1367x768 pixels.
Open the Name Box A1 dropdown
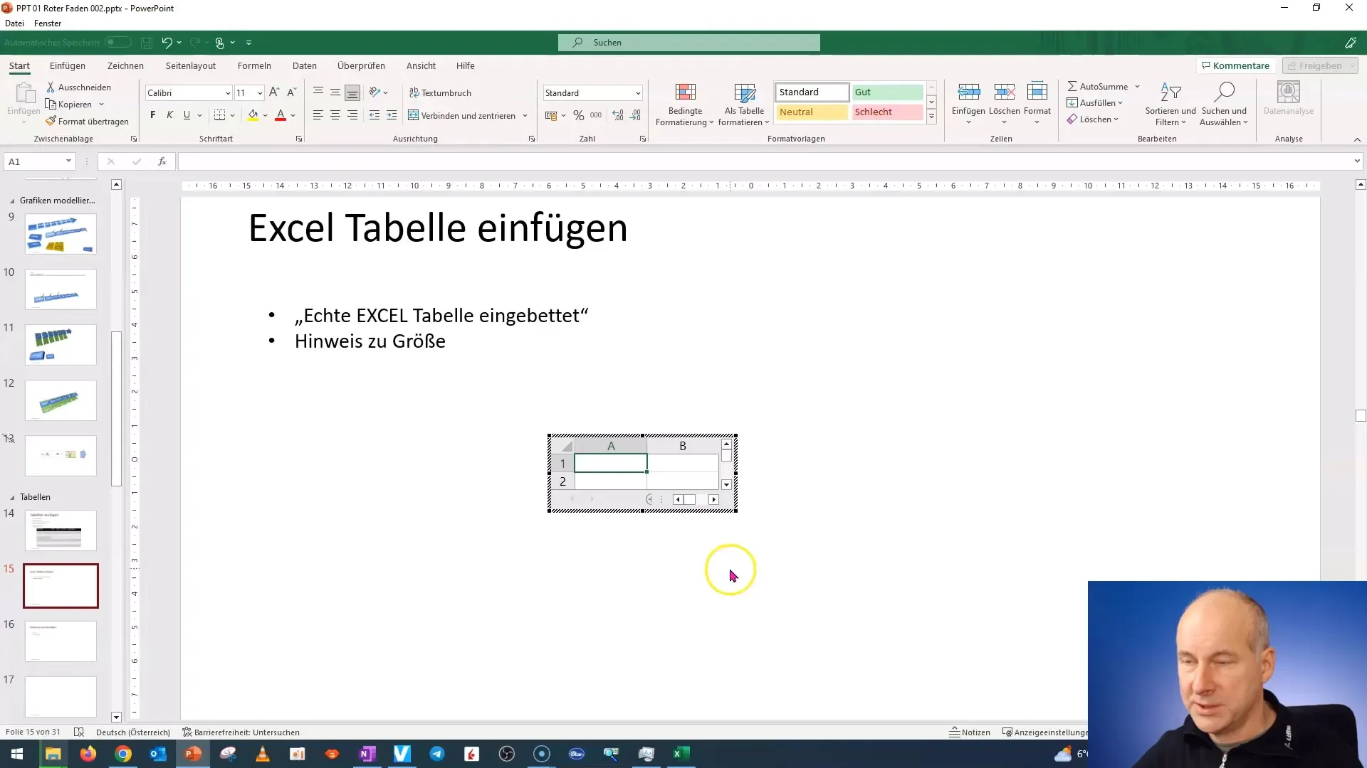click(x=68, y=161)
